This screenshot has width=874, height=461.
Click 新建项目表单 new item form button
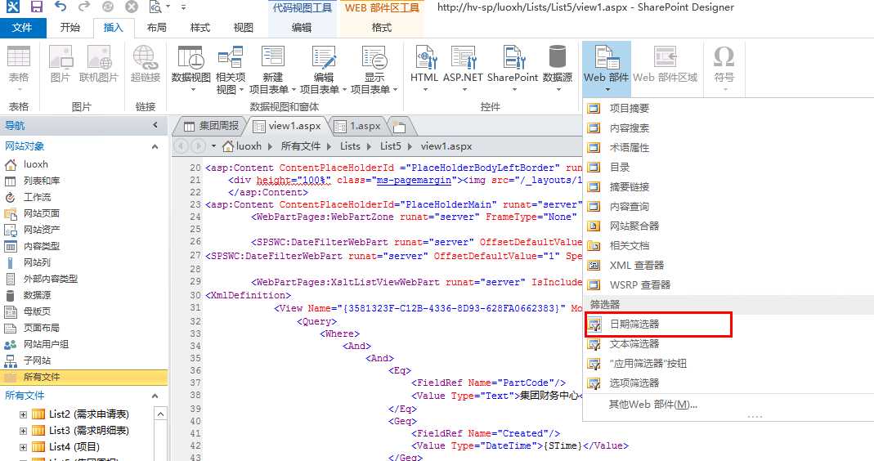(x=272, y=70)
